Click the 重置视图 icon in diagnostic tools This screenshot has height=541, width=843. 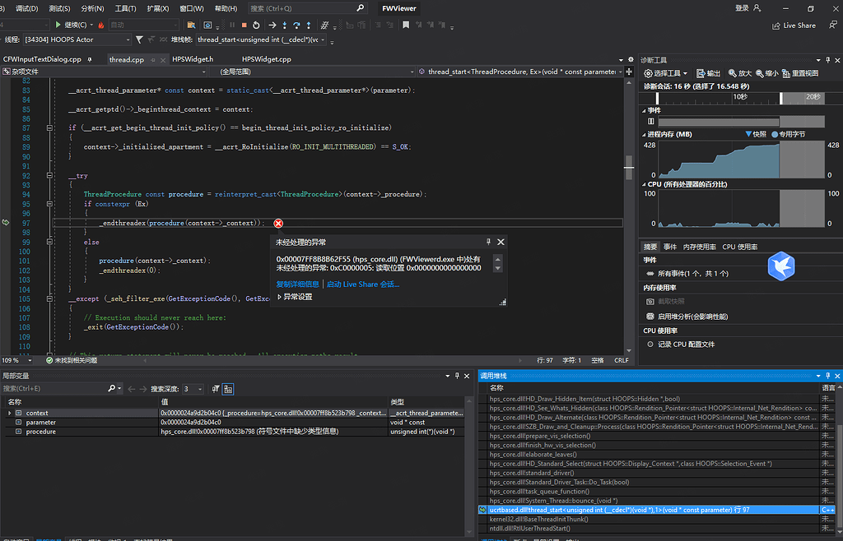(x=804, y=72)
